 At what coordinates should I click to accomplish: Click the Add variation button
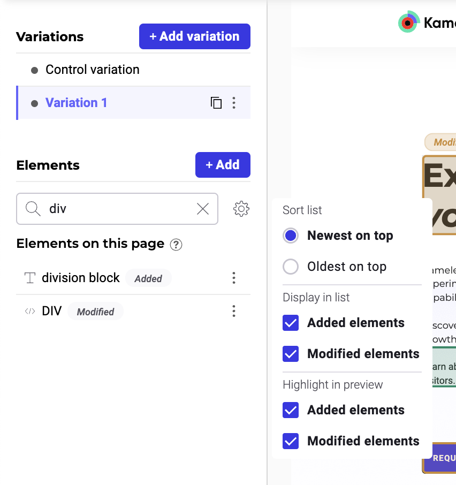click(x=194, y=36)
